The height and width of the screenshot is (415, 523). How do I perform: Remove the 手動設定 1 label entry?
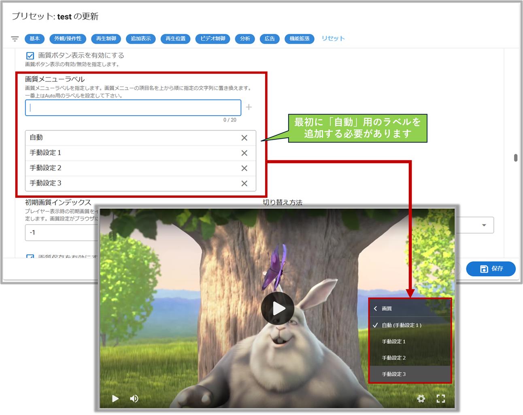pos(244,153)
